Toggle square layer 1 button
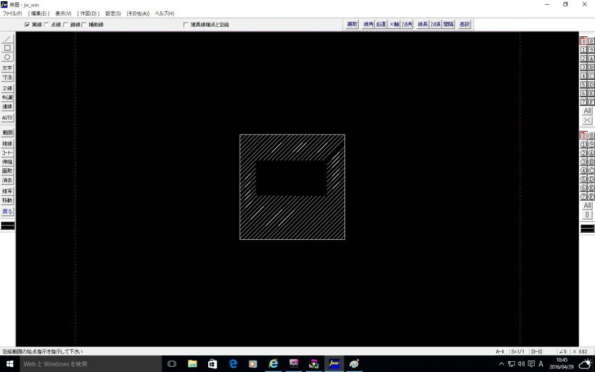The width and height of the screenshot is (595, 372). [x=584, y=50]
